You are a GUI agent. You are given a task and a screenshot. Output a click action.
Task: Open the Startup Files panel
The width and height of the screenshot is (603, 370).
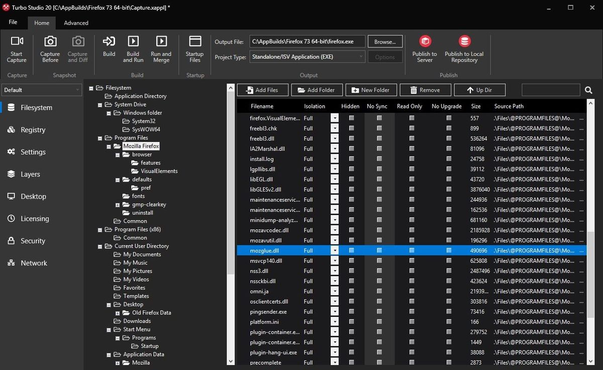point(194,45)
